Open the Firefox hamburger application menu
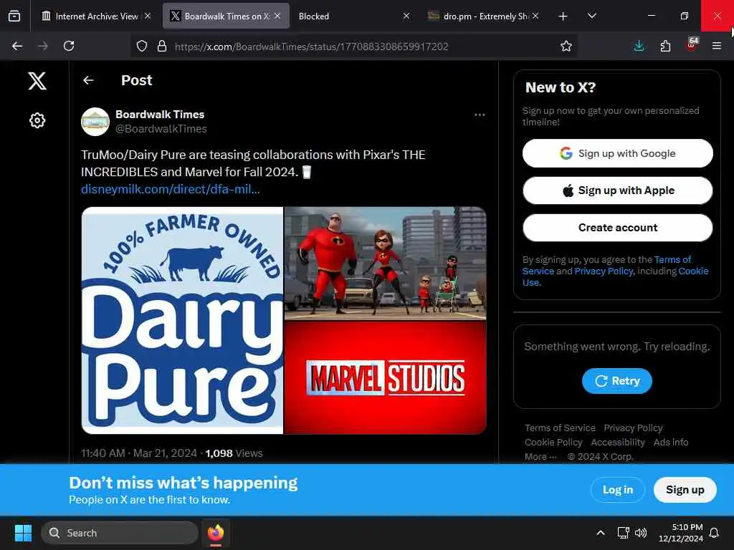Image resolution: width=734 pixels, height=550 pixels. (717, 46)
